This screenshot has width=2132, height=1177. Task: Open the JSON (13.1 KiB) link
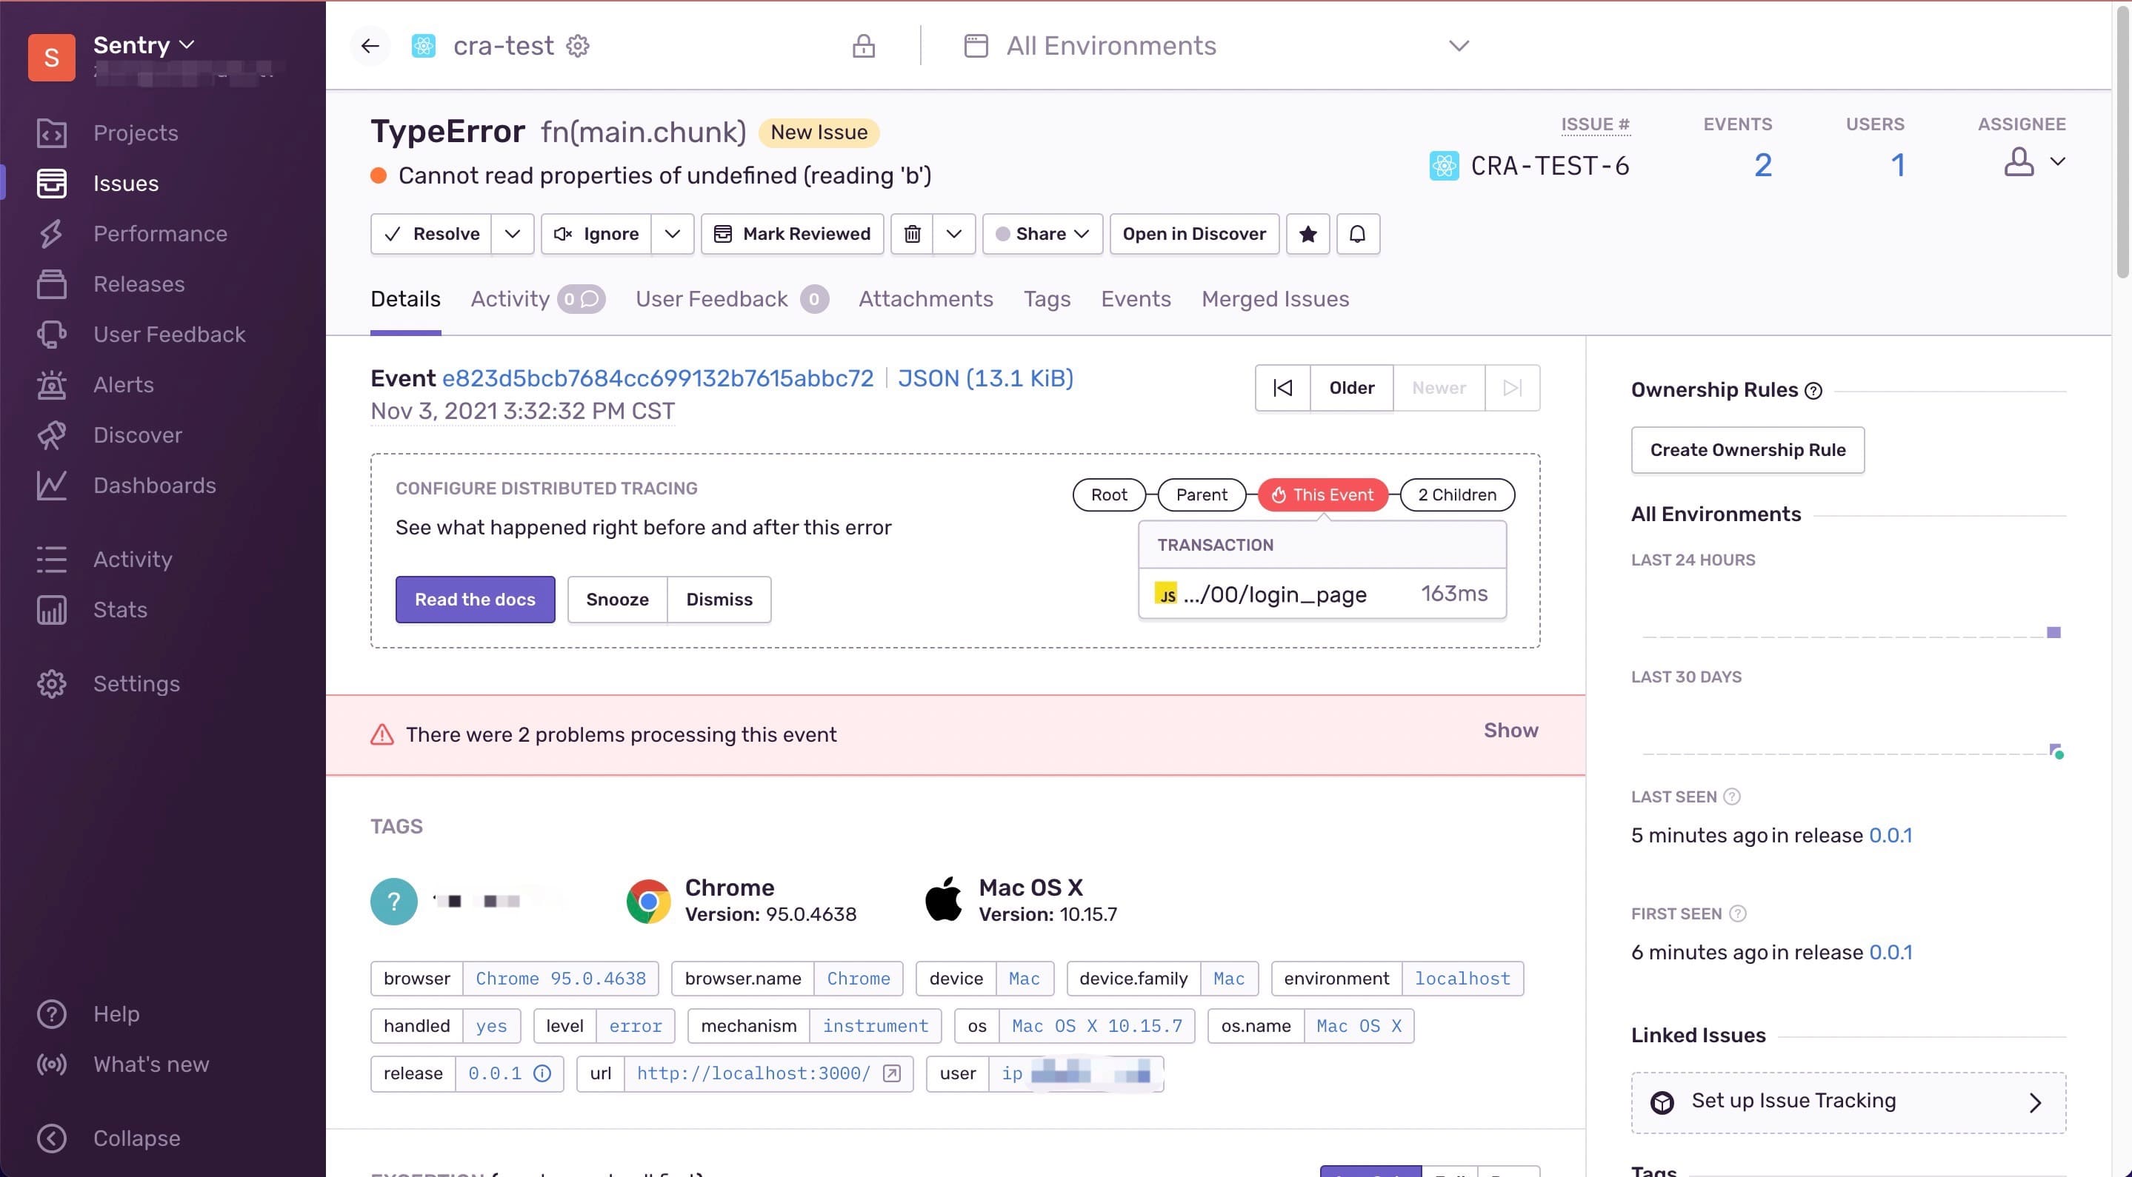click(985, 378)
